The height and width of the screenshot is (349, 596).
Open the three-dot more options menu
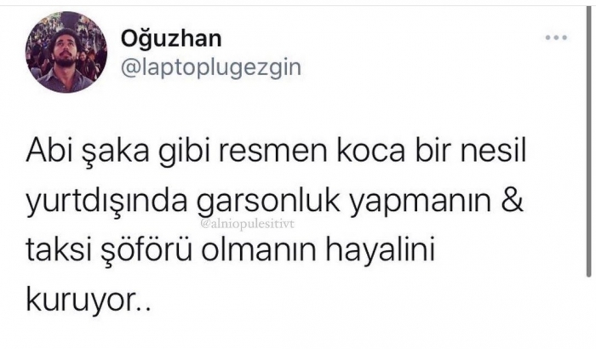pos(557,37)
